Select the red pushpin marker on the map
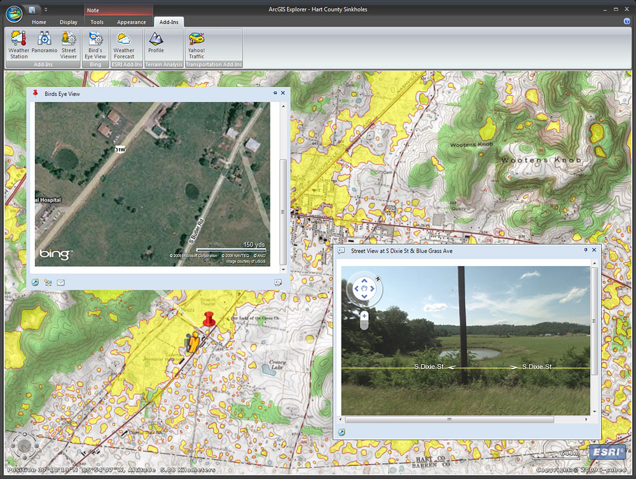The width and height of the screenshot is (636, 479). pos(209,319)
